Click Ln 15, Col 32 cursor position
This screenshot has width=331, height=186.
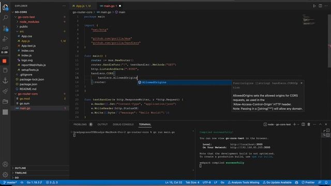point(174,182)
